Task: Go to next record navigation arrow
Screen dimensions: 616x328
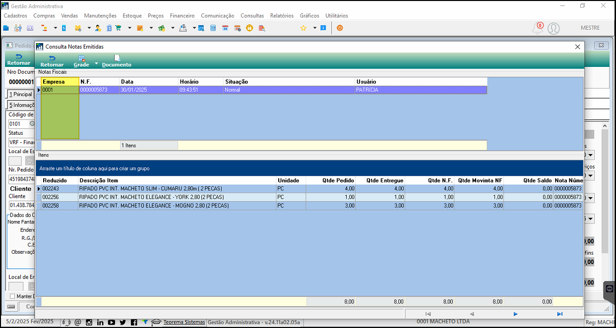Action: click(515, 314)
